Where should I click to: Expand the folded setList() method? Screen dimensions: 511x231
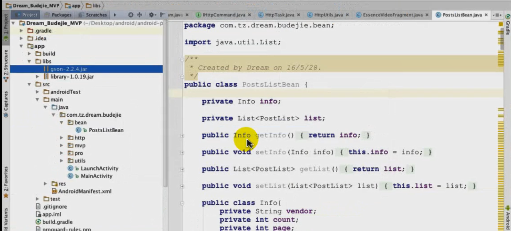coord(182,186)
